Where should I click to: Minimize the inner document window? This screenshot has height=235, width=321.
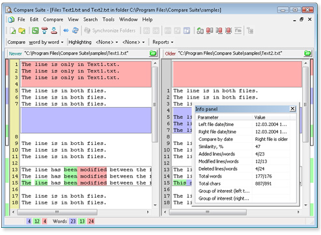coord(294,20)
